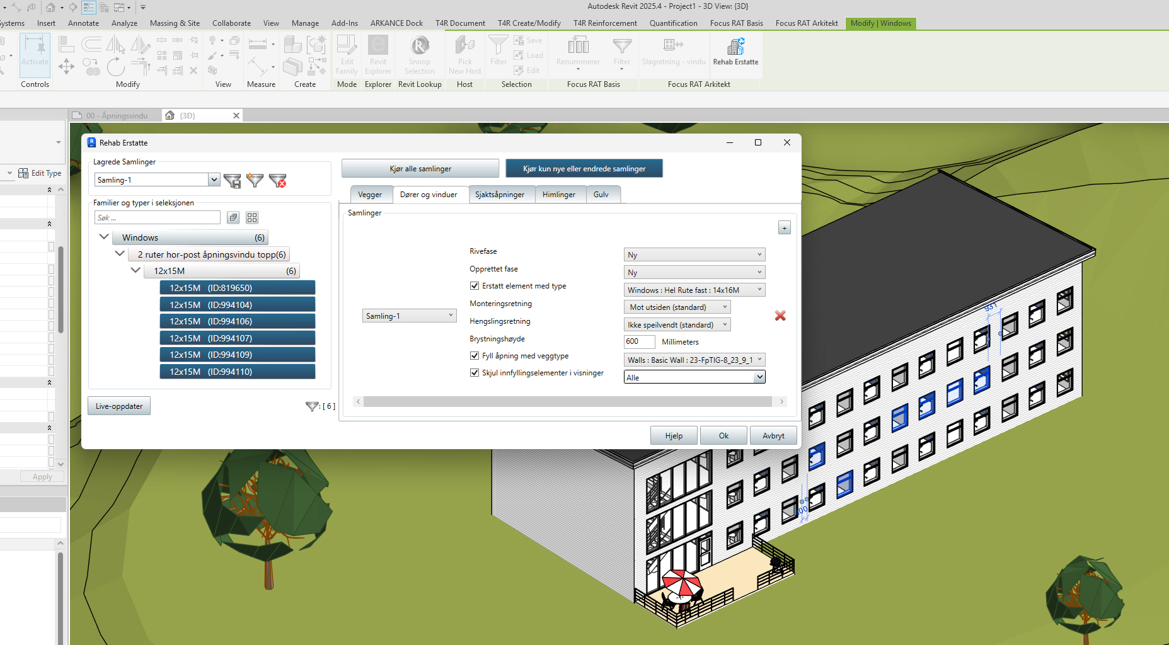
Task: Click the new collection filter icon
Action: point(255,181)
